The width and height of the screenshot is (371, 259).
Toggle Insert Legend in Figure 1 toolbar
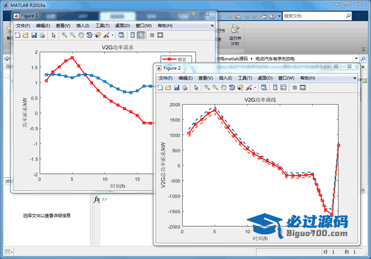141,35
